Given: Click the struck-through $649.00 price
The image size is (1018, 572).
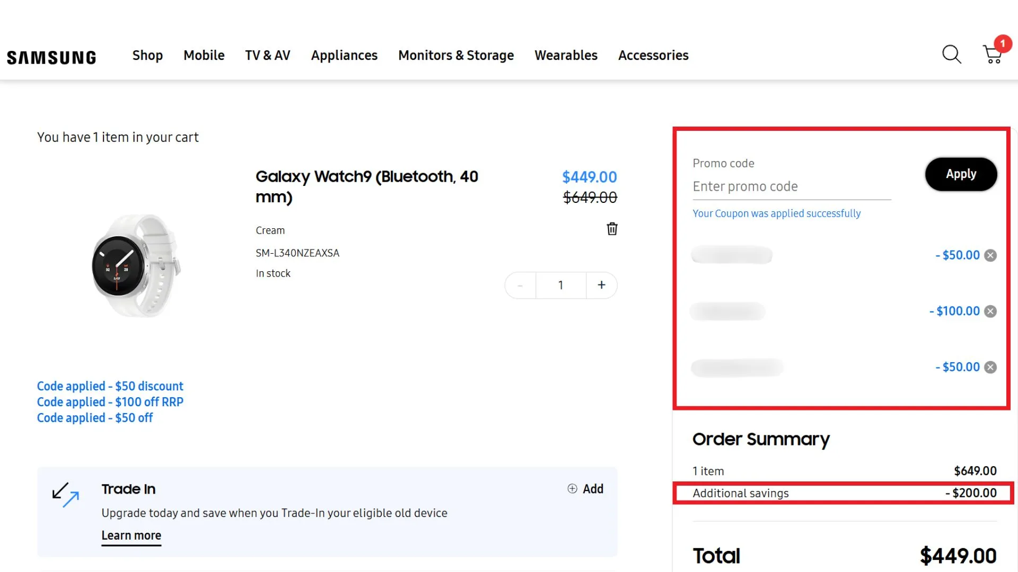Looking at the screenshot, I should [x=590, y=198].
